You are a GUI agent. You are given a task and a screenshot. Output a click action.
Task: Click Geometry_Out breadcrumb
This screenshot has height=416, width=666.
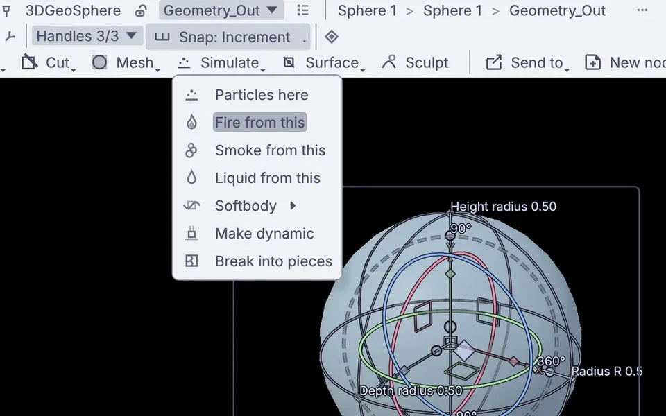[557, 10]
